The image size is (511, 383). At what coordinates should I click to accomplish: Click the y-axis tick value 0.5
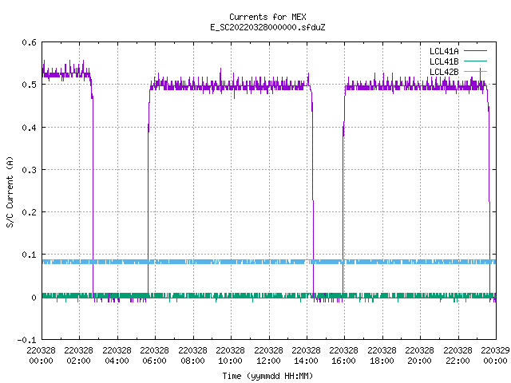[29, 85]
